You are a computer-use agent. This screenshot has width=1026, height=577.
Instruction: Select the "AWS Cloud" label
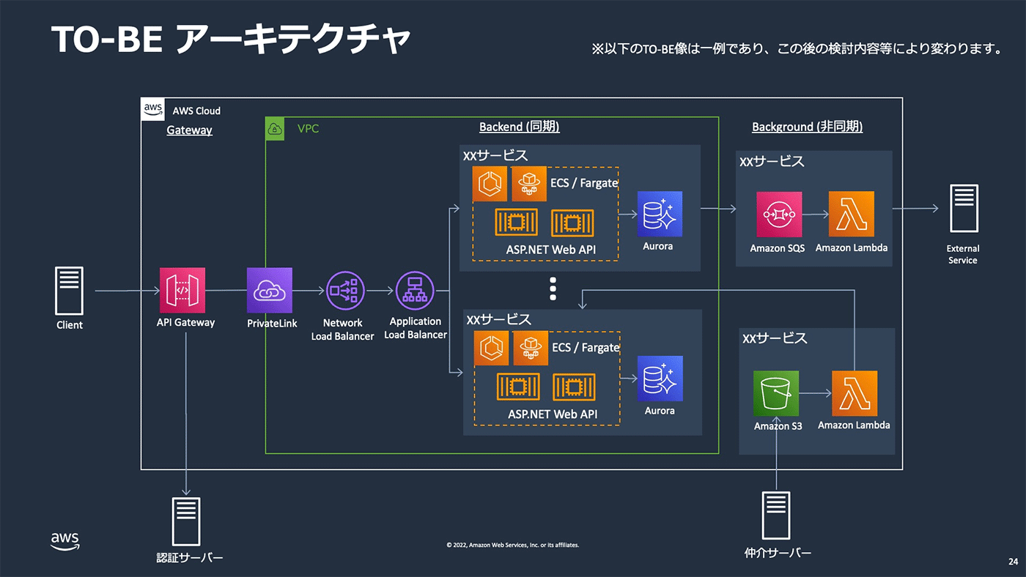point(196,111)
